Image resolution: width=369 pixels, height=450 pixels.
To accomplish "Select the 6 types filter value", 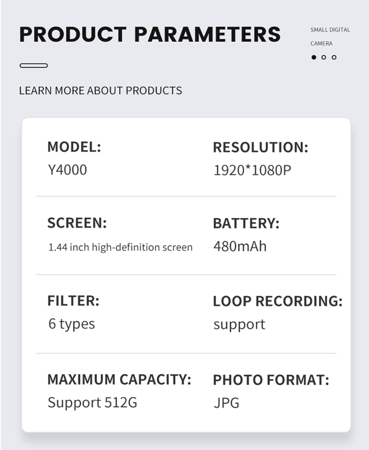I will pos(71,324).
